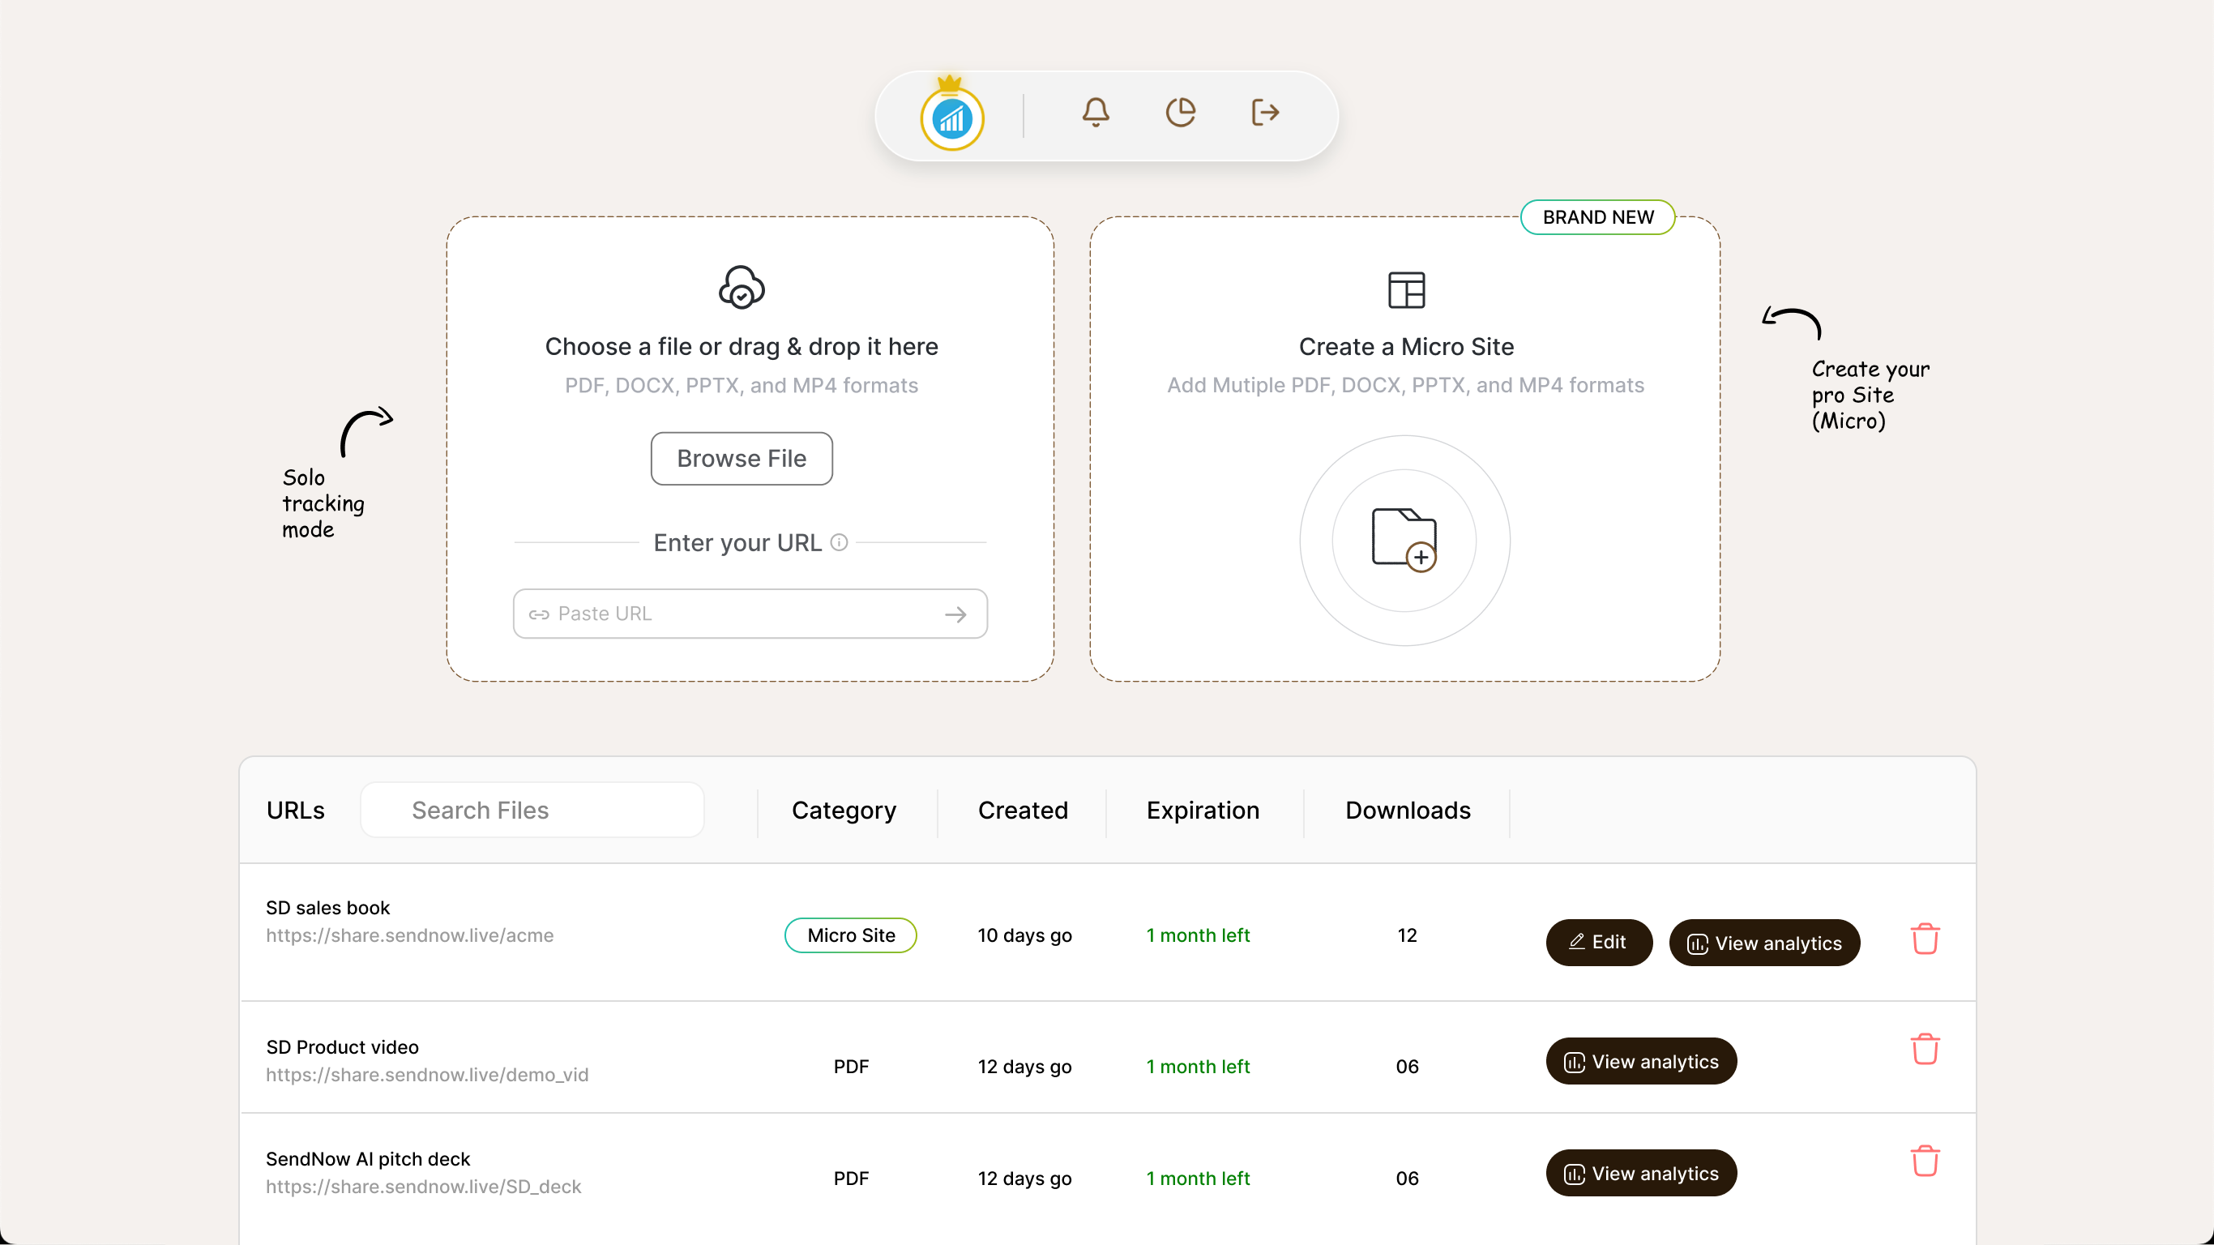View analytics for SD Product video
This screenshot has width=2214, height=1245.
[1640, 1062]
